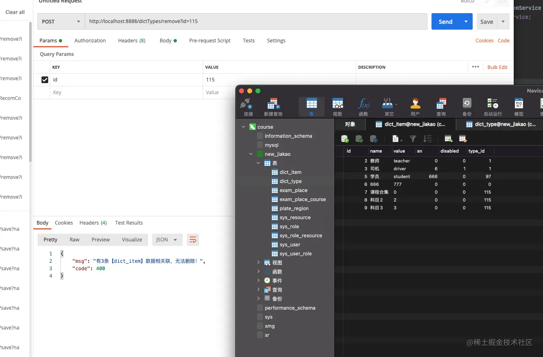Viewport: 543px width, 357px height.
Task: Select the Raw response view button
Action: [74, 240]
